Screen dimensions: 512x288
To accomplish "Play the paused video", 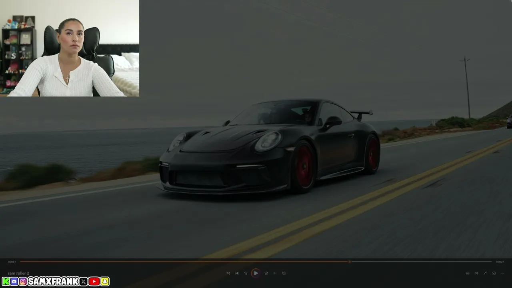I will coord(256,273).
